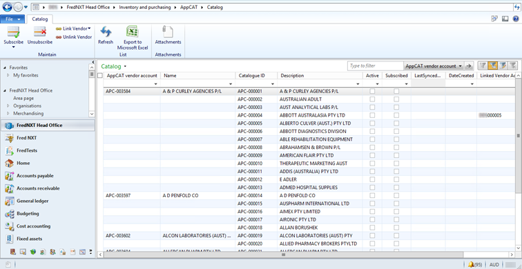
Task: Go back with the blue back arrow
Action: point(8,7)
